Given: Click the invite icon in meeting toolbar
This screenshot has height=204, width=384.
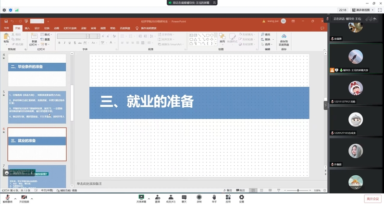Looking at the screenshot, I should (x=157, y=197).
